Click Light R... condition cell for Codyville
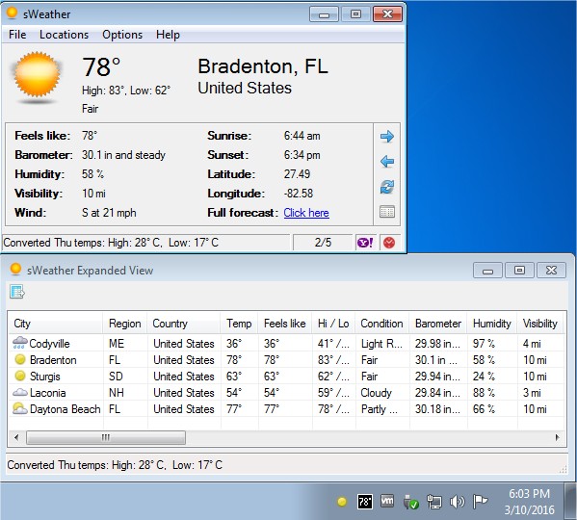577x520 pixels. pos(381,344)
